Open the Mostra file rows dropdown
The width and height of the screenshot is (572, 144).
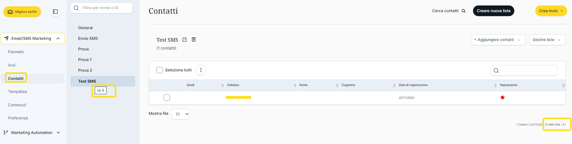[x=180, y=114]
